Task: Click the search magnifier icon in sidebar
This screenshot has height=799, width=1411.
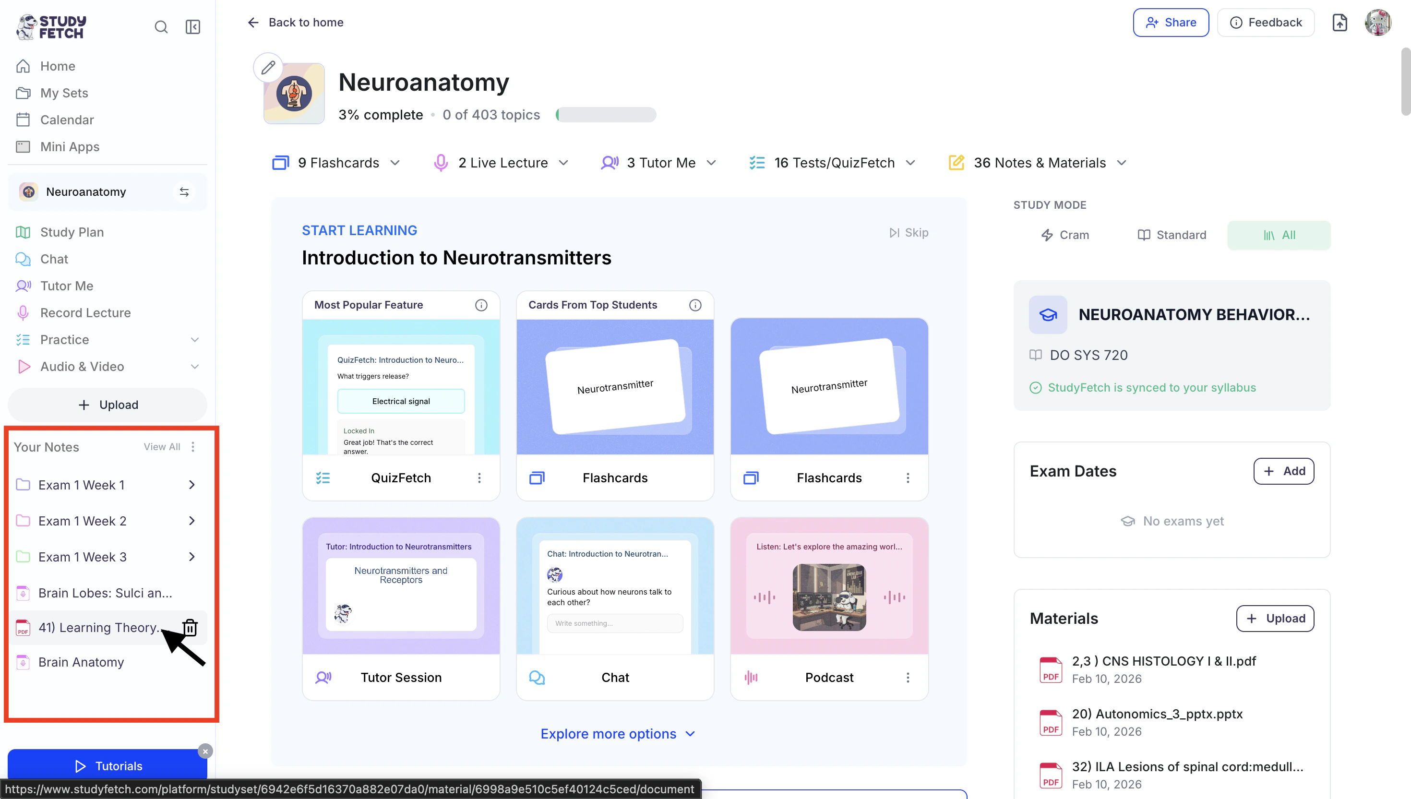Action: 161,27
